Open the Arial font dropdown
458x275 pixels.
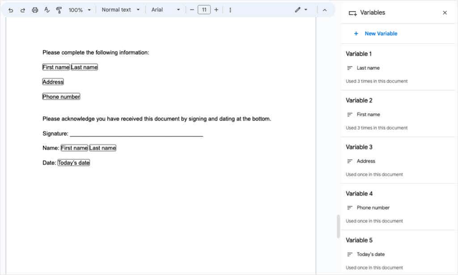165,10
